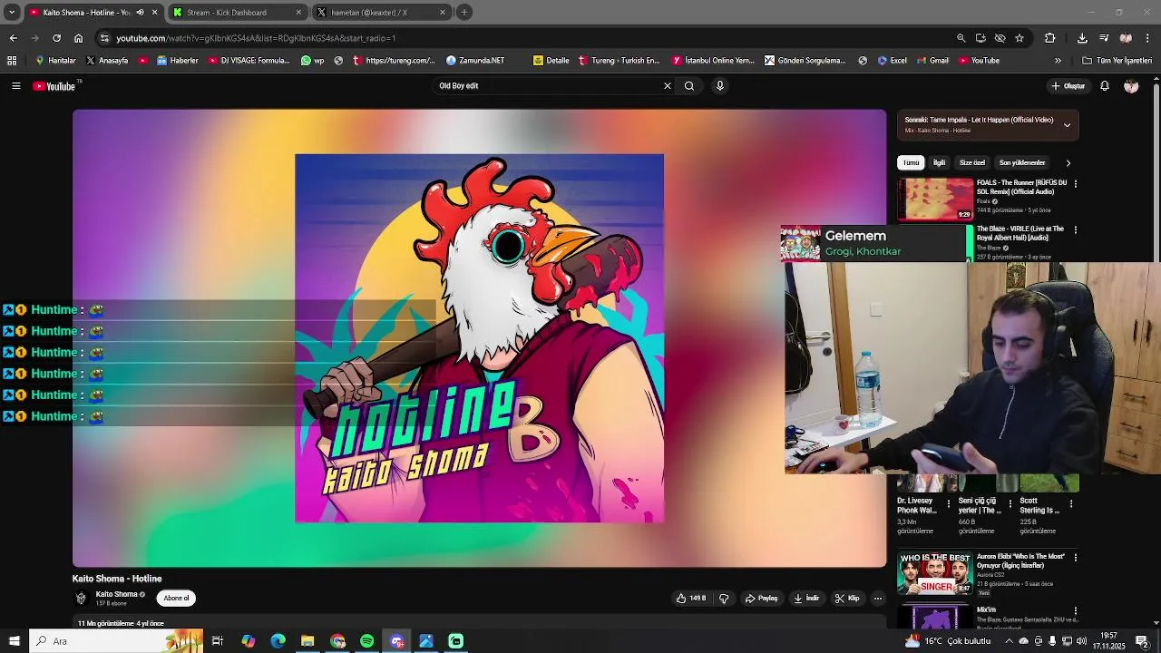Open options for Scott Sterling video
This screenshot has width=1161, height=653.
[x=1071, y=503]
